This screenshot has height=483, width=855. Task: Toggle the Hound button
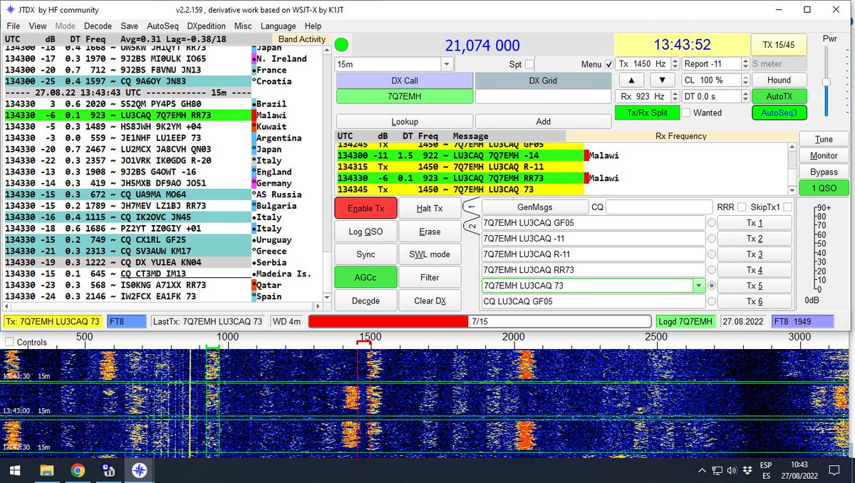pos(779,80)
